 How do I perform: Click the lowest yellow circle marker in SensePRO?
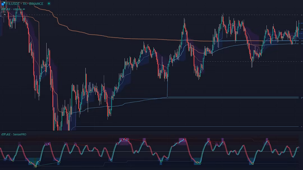click(36, 166)
